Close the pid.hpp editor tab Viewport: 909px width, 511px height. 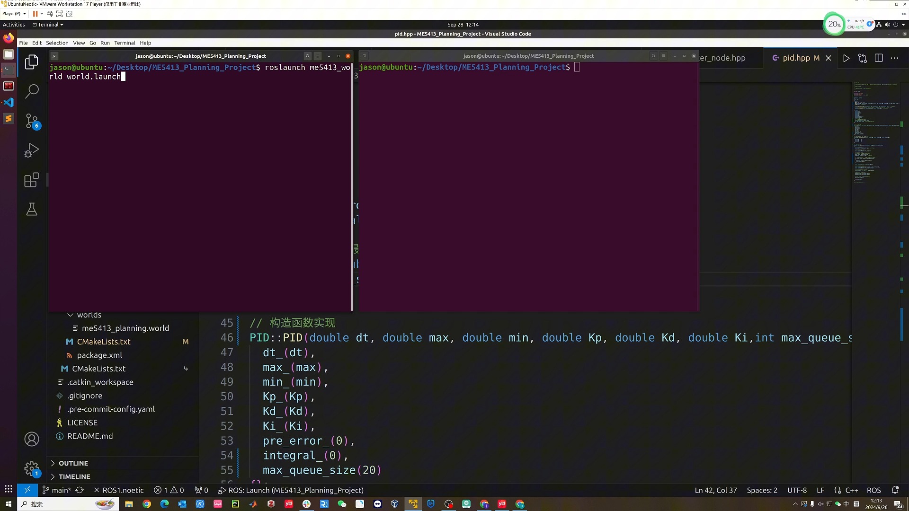click(828, 58)
